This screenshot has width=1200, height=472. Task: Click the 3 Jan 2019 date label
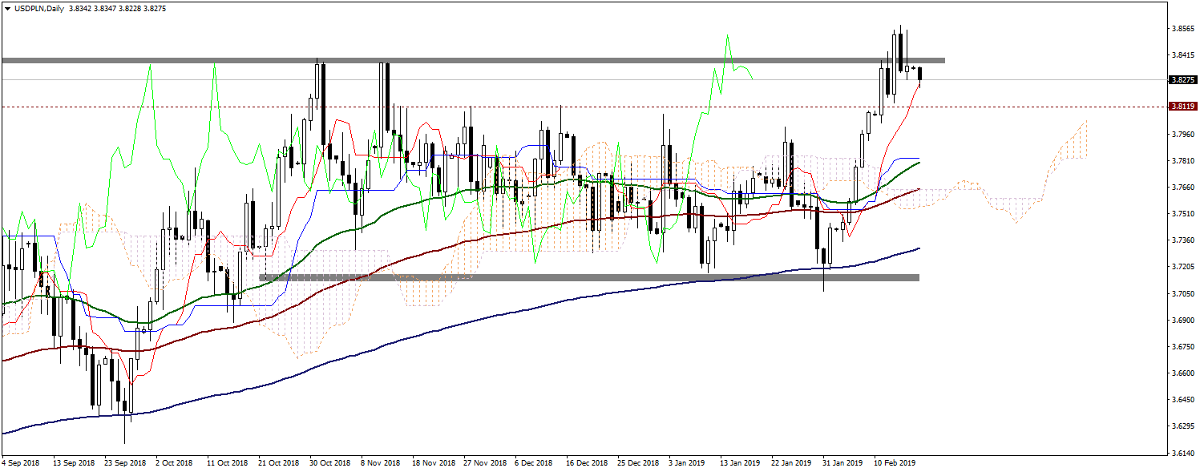pyautogui.click(x=685, y=463)
